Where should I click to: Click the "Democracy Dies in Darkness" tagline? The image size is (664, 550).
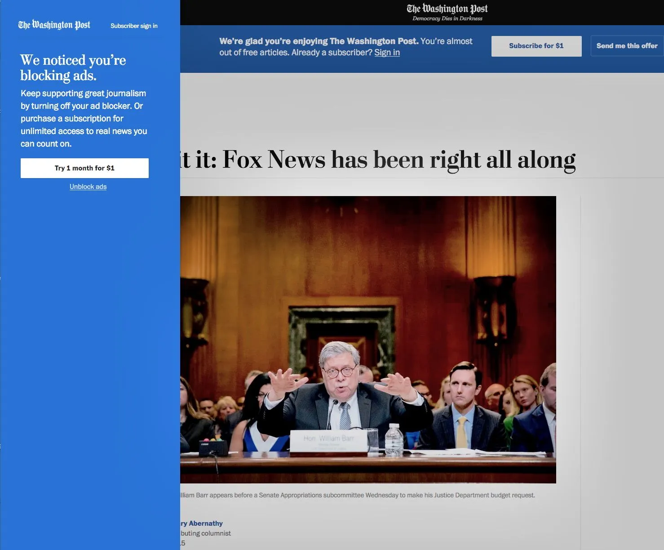tap(447, 18)
